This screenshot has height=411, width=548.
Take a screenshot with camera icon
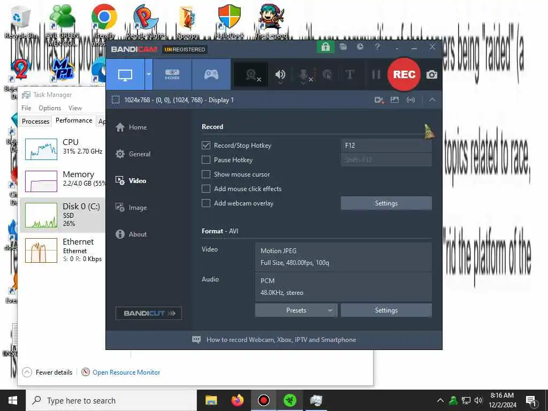(432, 74)
